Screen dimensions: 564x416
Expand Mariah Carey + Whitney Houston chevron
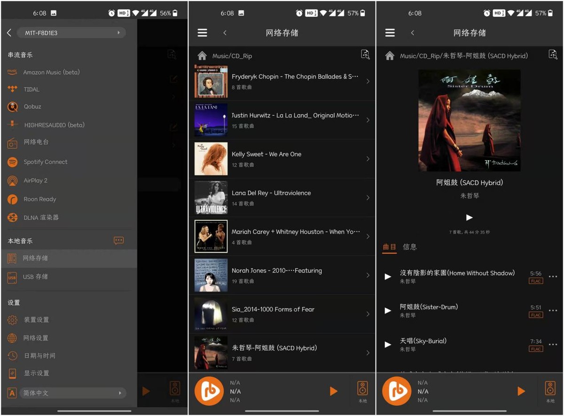pyautogui.click(x=368, y=236)
